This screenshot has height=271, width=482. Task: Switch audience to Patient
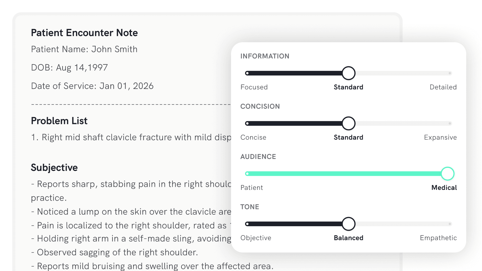(251, 188)
